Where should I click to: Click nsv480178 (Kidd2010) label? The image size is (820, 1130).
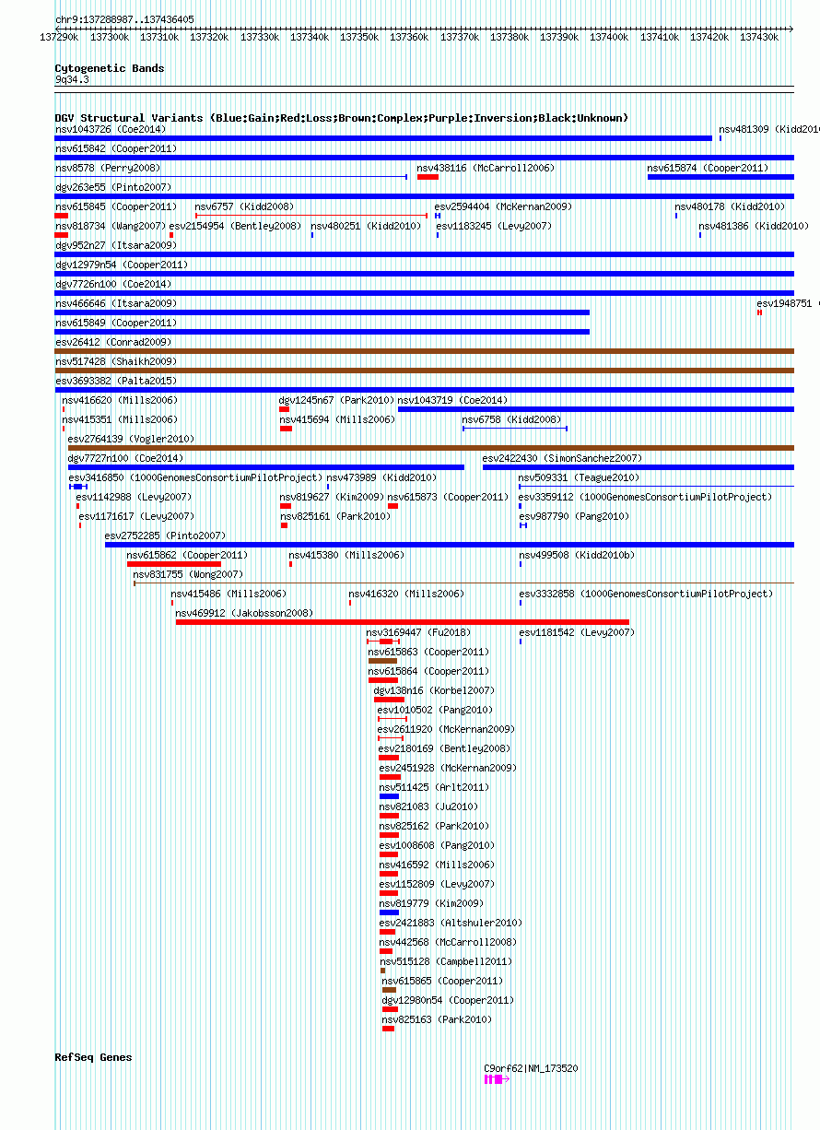pos(730,206)
